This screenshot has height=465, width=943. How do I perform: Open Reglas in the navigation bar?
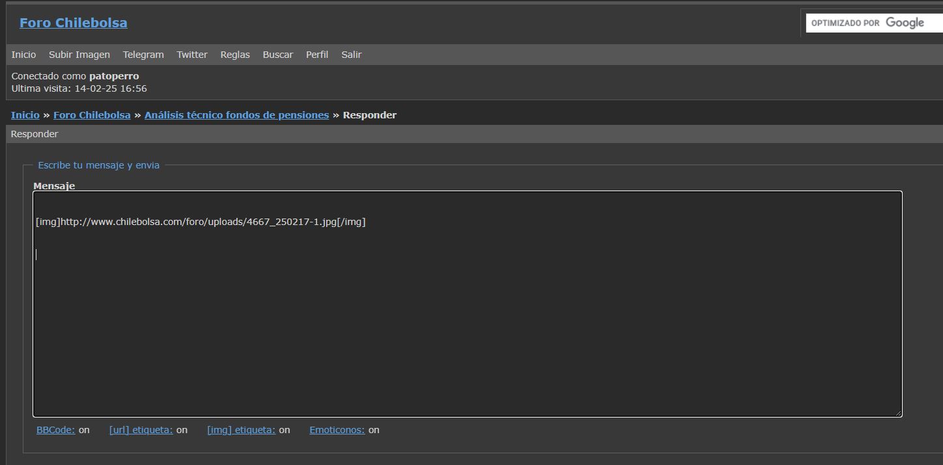click(235, 55)
